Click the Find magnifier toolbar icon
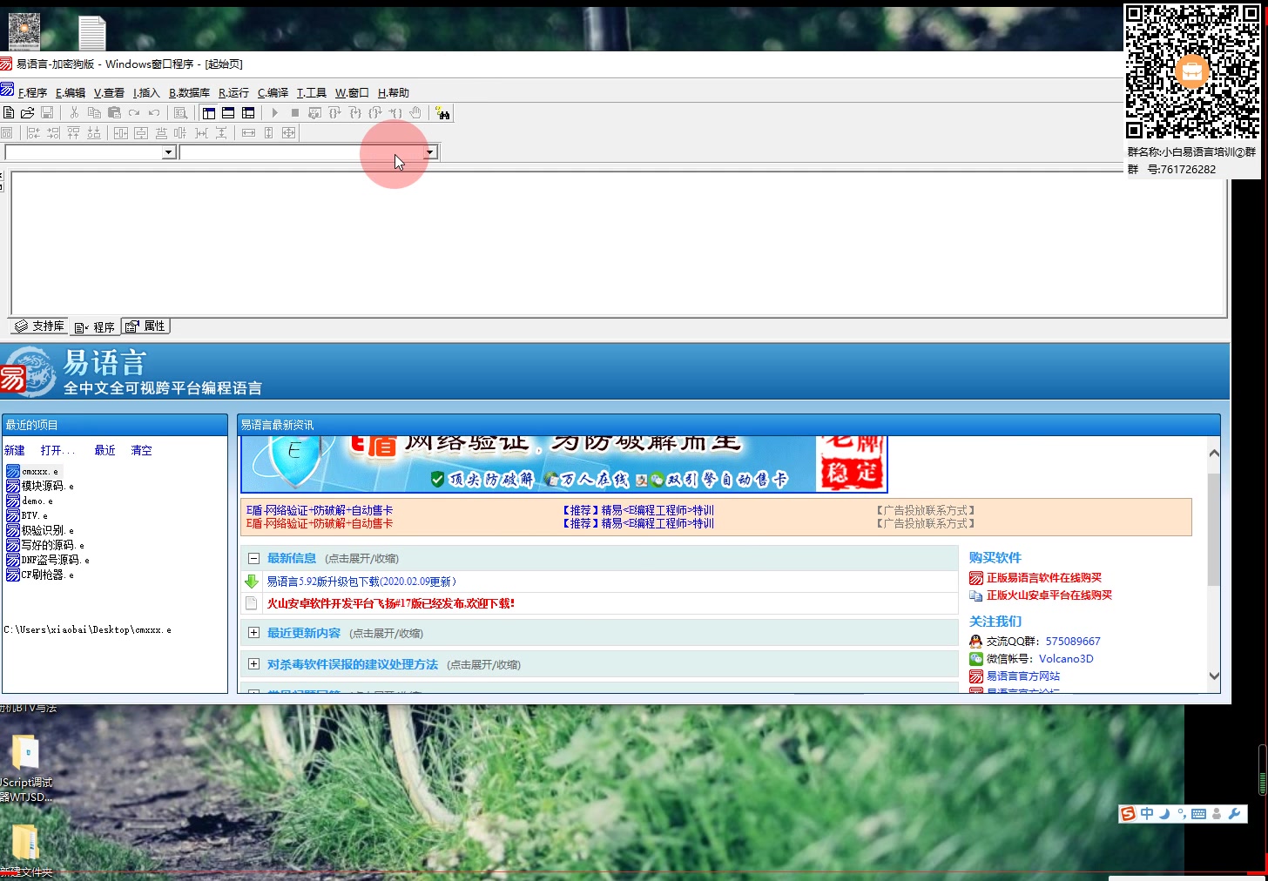 click(x=180, y=113)
